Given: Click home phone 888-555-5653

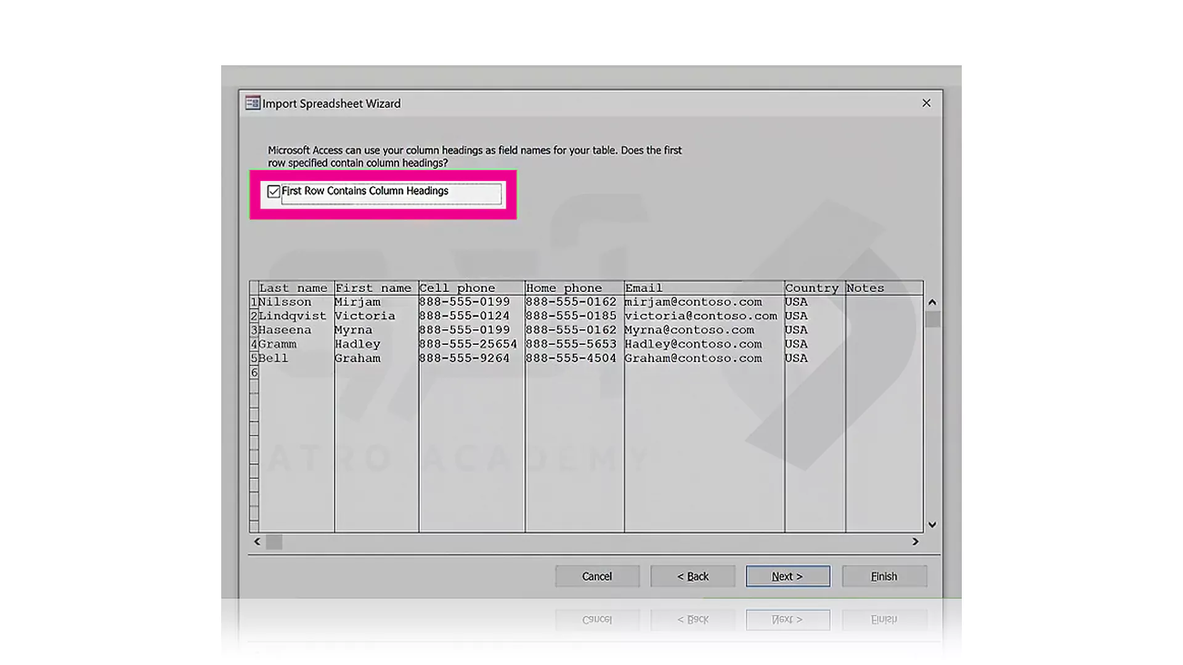Looking at the screenshot, I should 574,344.
